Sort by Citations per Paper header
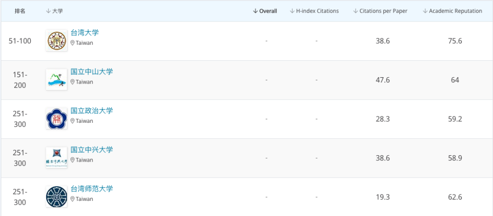This screenshot has height=216, width=493. pyautogui.click(x=380, y=11)
